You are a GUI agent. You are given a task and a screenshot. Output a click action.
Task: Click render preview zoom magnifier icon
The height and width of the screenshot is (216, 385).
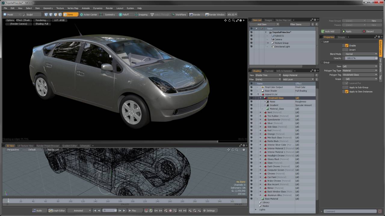[233, 20]
